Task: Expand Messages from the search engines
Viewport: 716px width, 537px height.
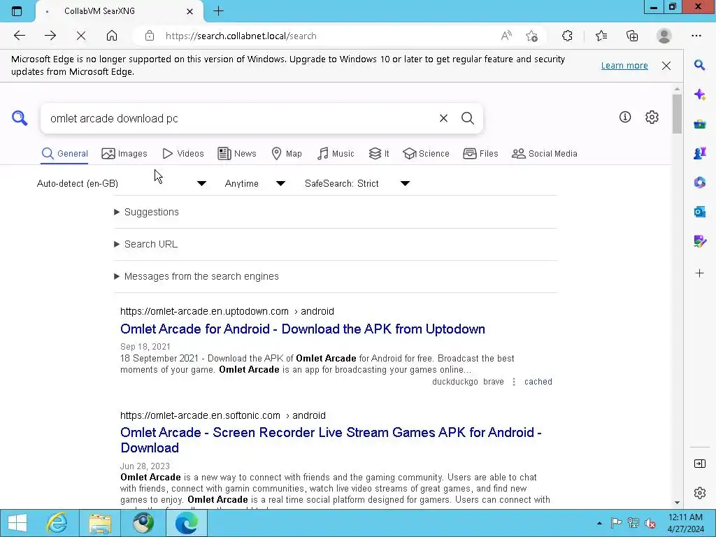Action: click(x=196, y=276)
